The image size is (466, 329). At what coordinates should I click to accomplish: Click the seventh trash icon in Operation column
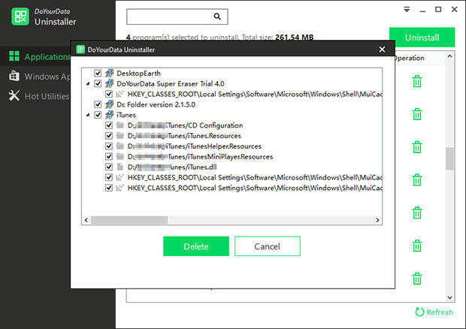pyautogui.click(x=417, y=279)
